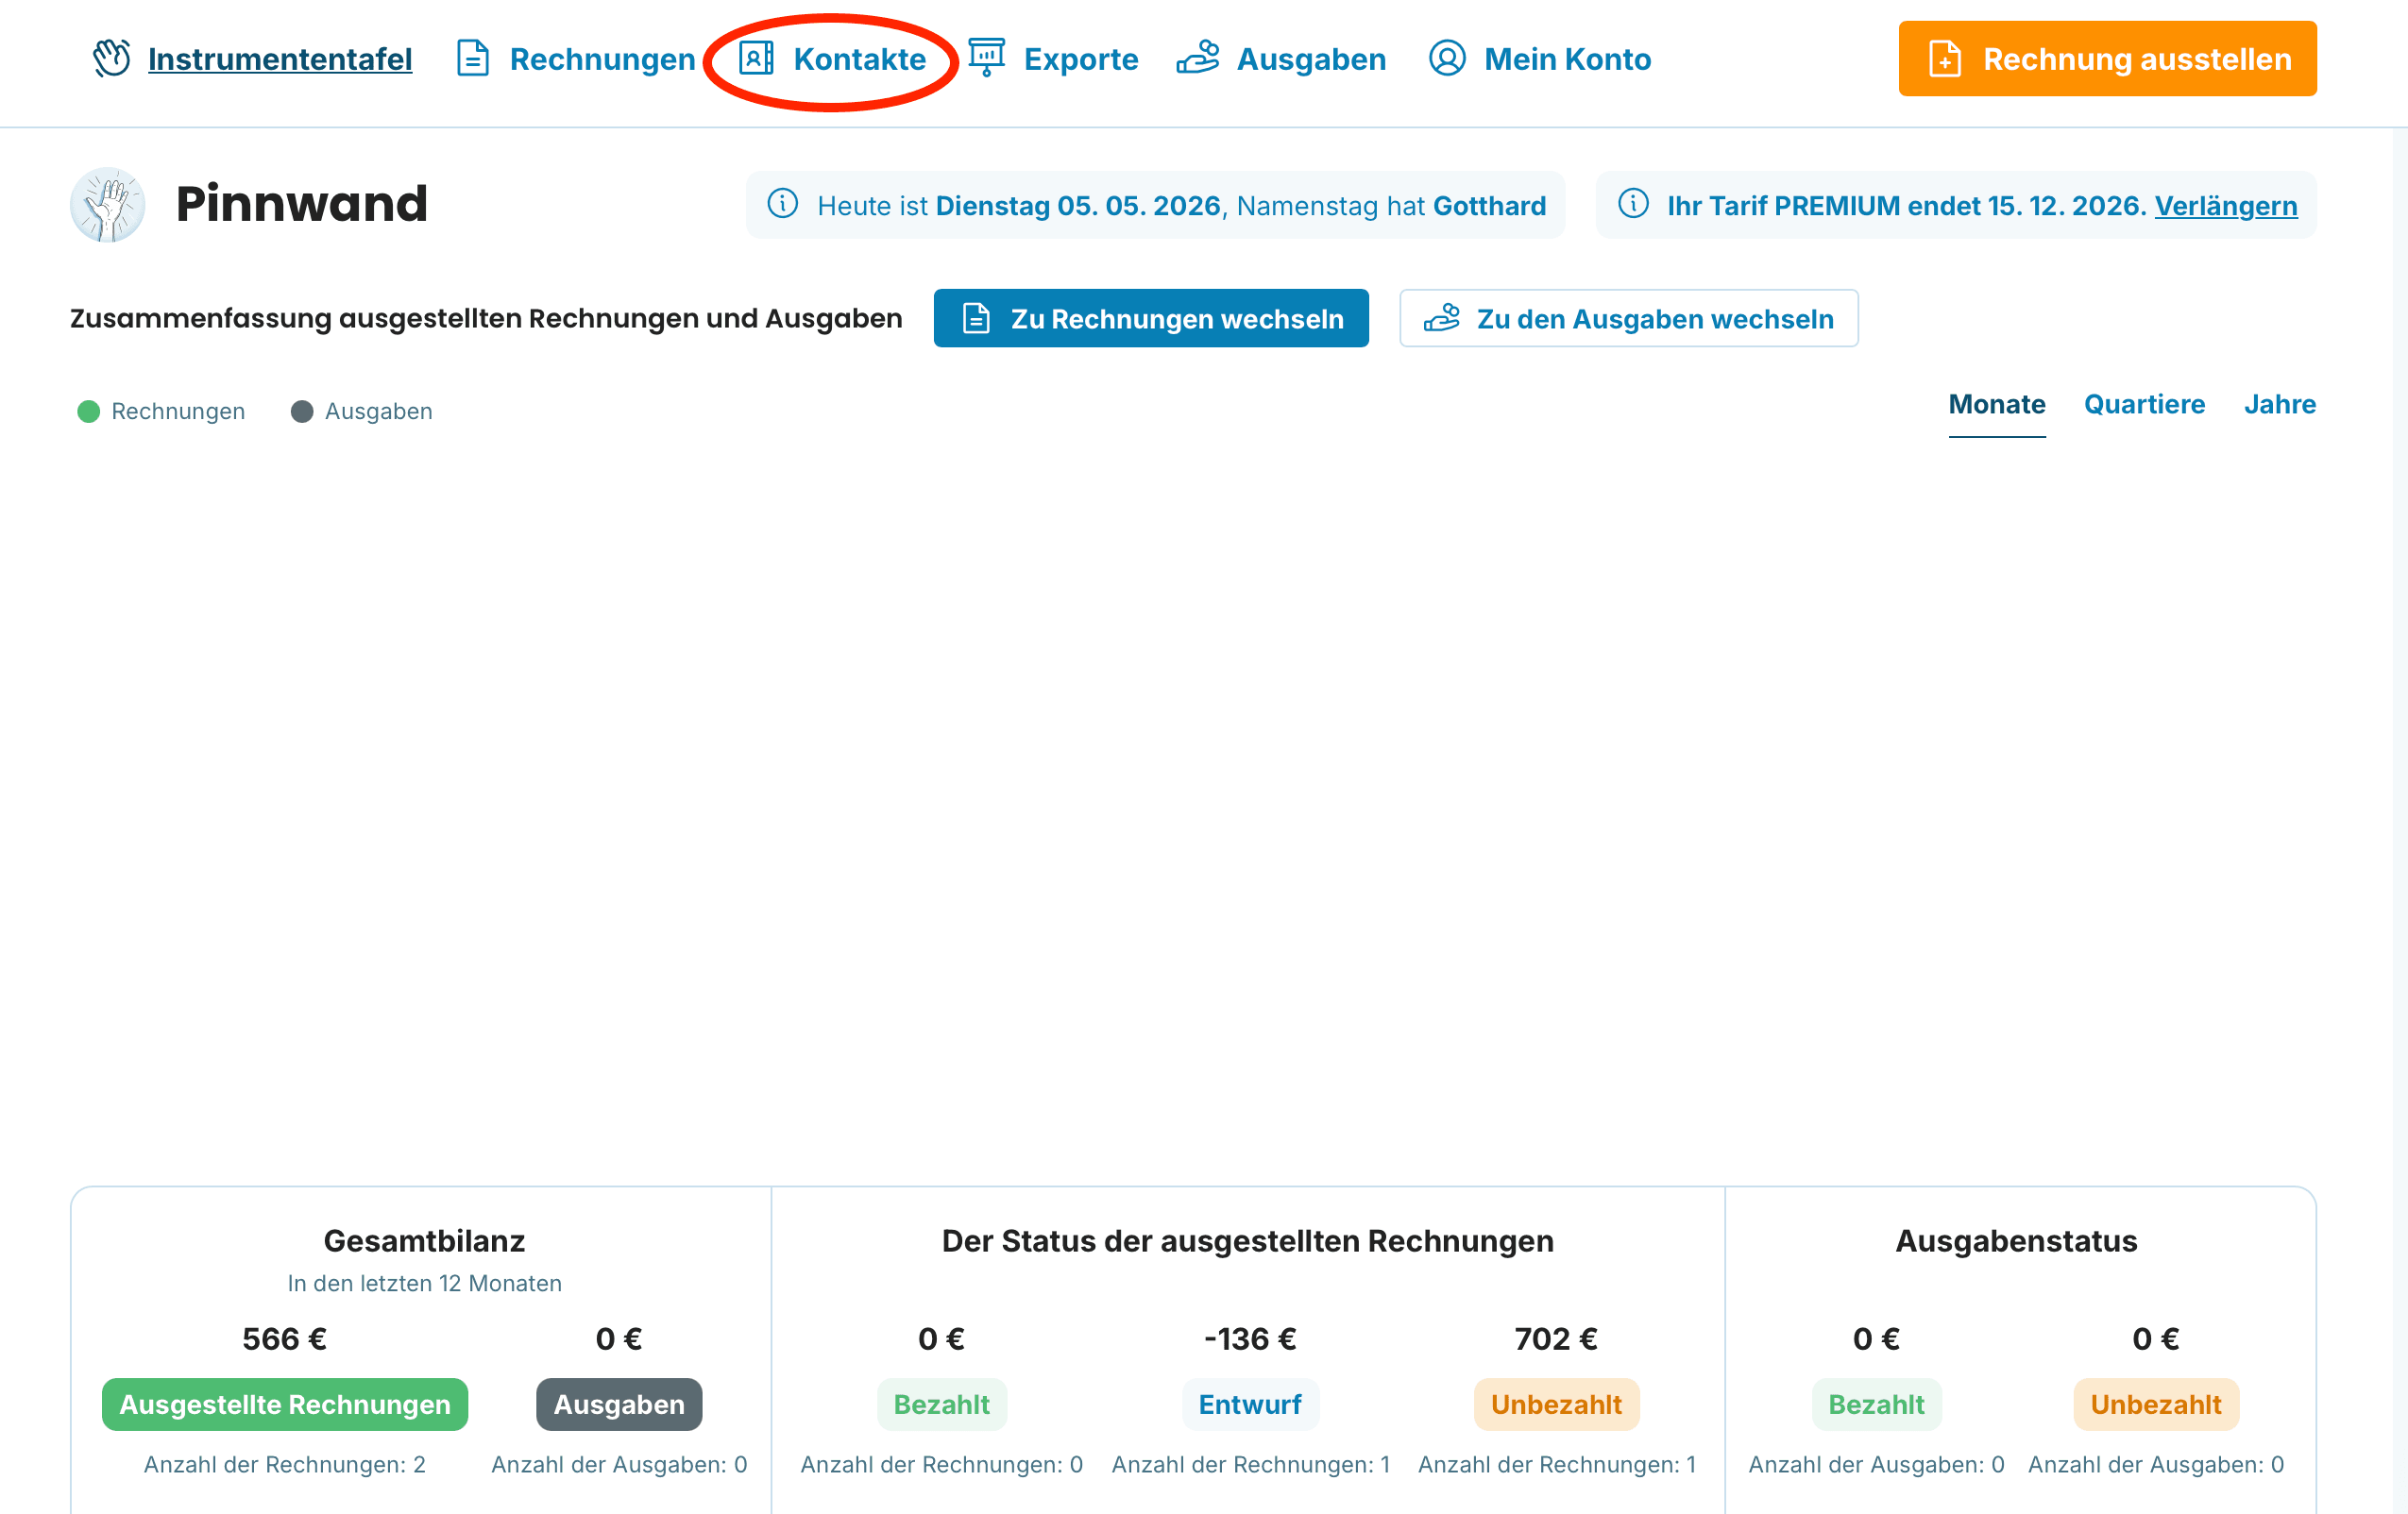Click the hand icon in 'Zu den Ausgaben wechseln'
This screenshot has height=1514, width=2408.
1442,319
